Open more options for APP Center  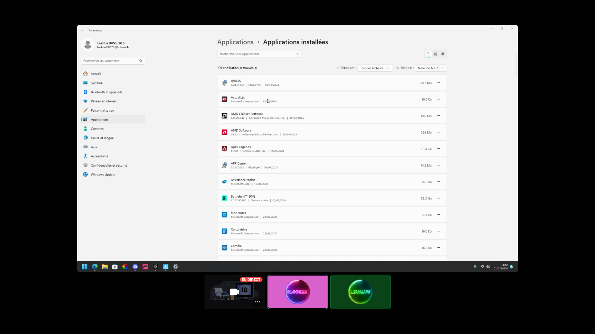tap(438, 165)
